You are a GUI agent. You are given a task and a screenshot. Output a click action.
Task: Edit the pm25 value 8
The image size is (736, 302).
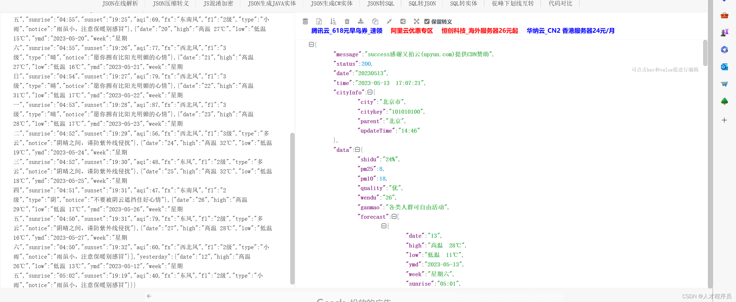pyautogui.click(x=381, y=169)
